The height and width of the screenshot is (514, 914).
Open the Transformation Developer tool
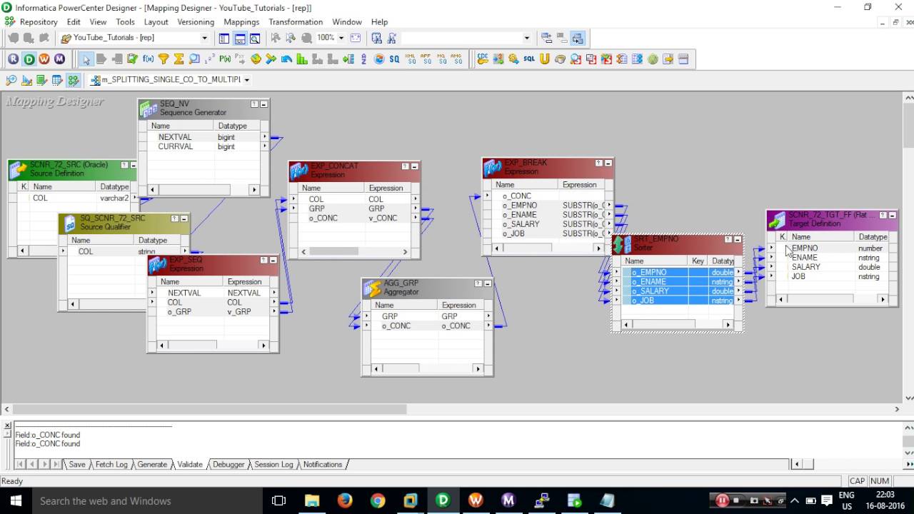point(42,80)
